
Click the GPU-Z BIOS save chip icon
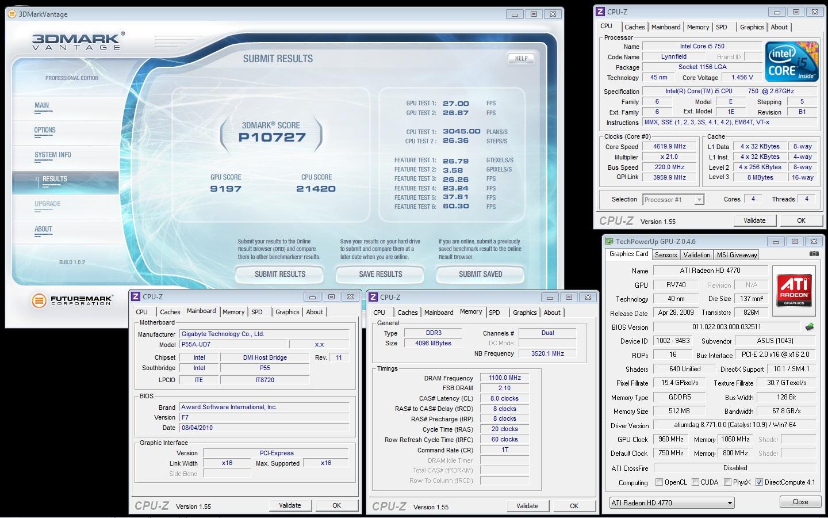click(x=810, y=327)
